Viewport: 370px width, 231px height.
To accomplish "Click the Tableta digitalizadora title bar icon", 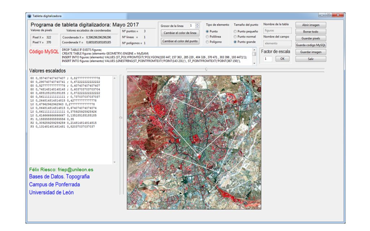I will click(x=30, y=16).
